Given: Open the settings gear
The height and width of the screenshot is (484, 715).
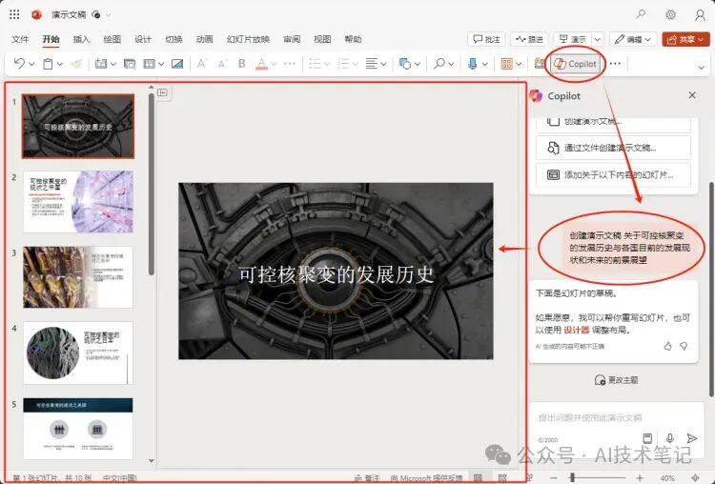Looking at the screenshot, I should (x=670, y=14).
